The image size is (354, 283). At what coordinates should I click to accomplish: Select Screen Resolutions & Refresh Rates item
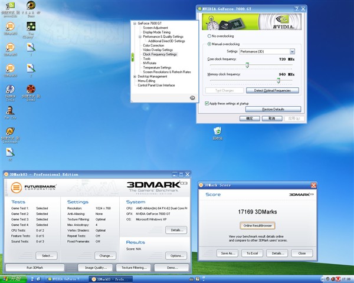click(167, 72)
